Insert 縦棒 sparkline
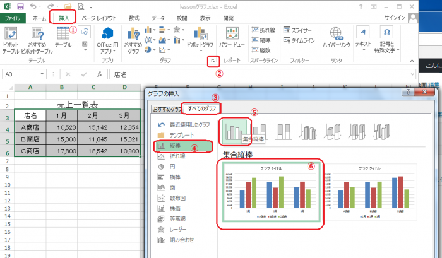The width and height of the screenshot is (442, 258). (x=261, y=40)
